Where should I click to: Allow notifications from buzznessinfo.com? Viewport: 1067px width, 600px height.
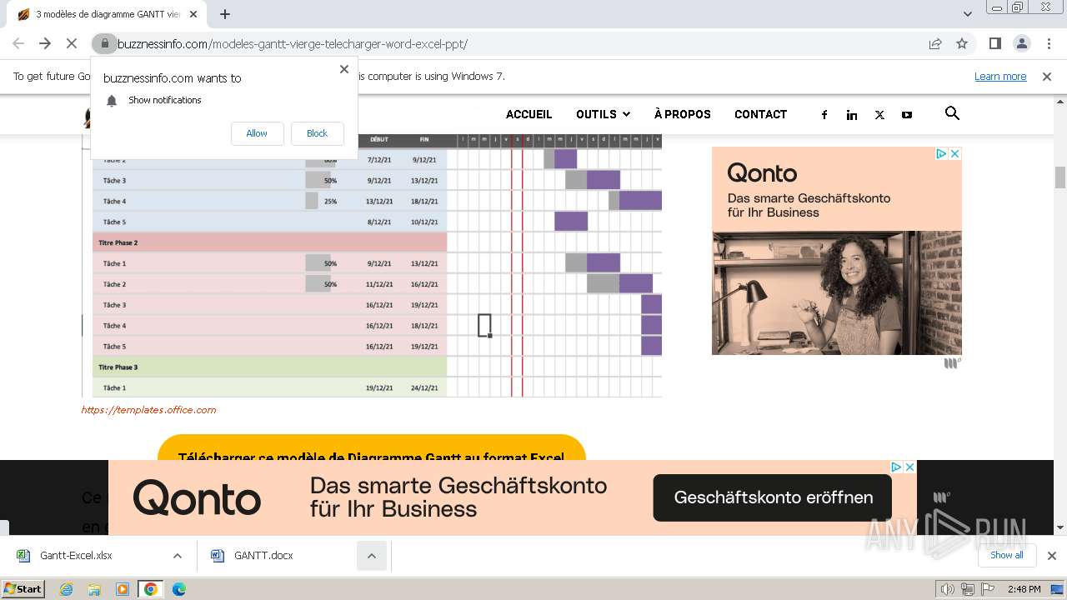click(257, 133)
